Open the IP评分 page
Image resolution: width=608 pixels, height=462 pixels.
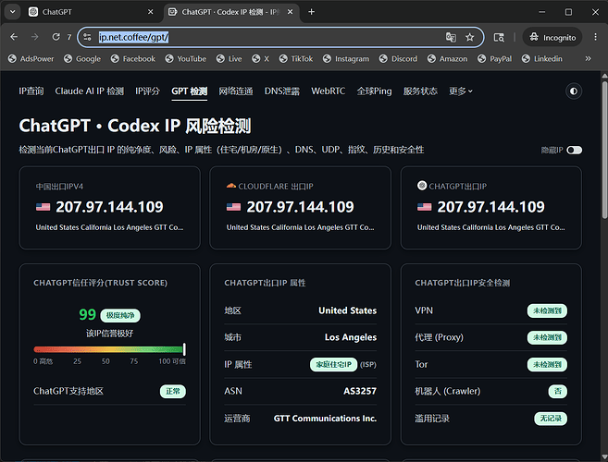(x=147, y=91)
